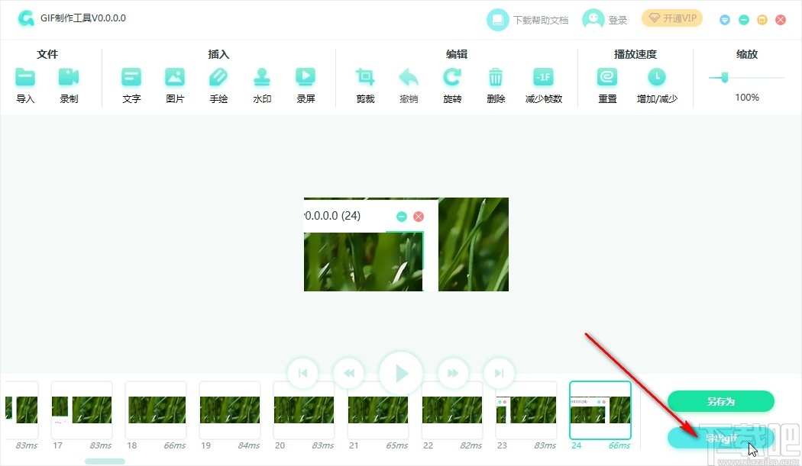Step ahead with the fast-forward button
The height and width of the screenshot is (466, 802).
point(453,373)
